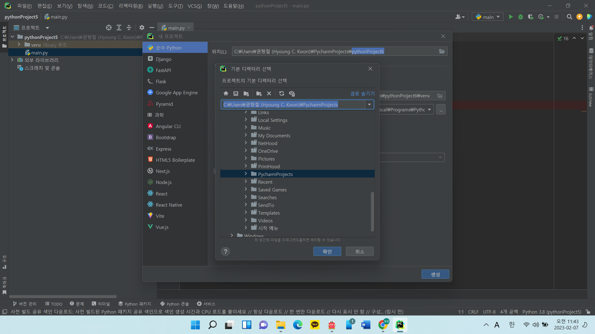The image size is (595, 334).
Task: Open File Explorer from taskbar
Action: tap(281, 325)
